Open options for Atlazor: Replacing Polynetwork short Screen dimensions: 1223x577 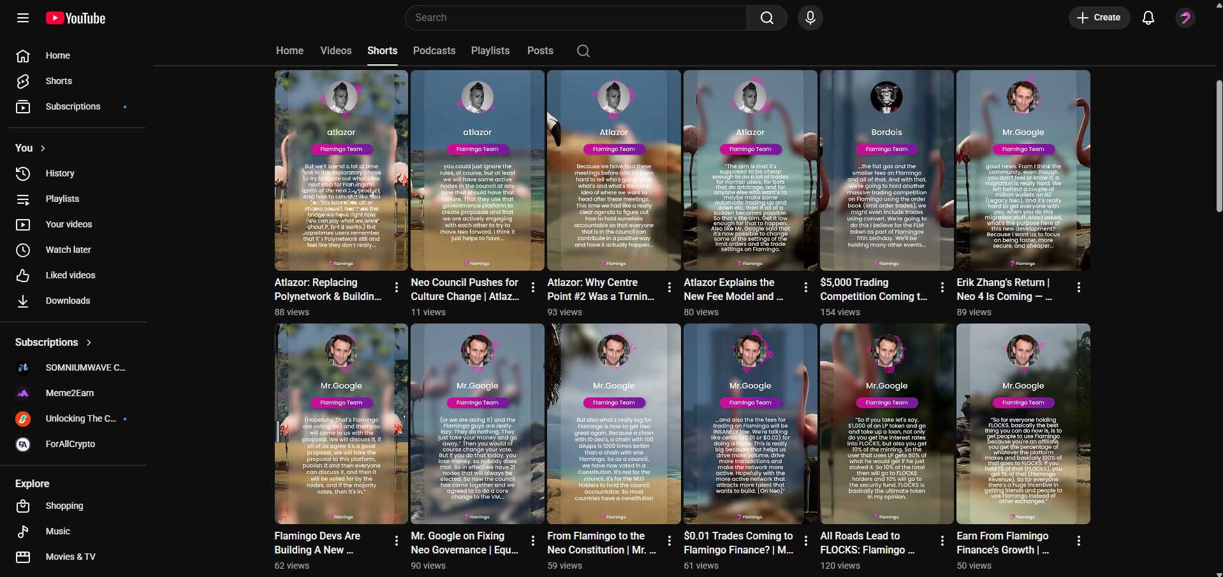click(397, 287)
